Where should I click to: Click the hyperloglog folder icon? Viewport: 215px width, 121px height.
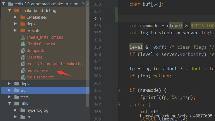click(x=23, y=110)
